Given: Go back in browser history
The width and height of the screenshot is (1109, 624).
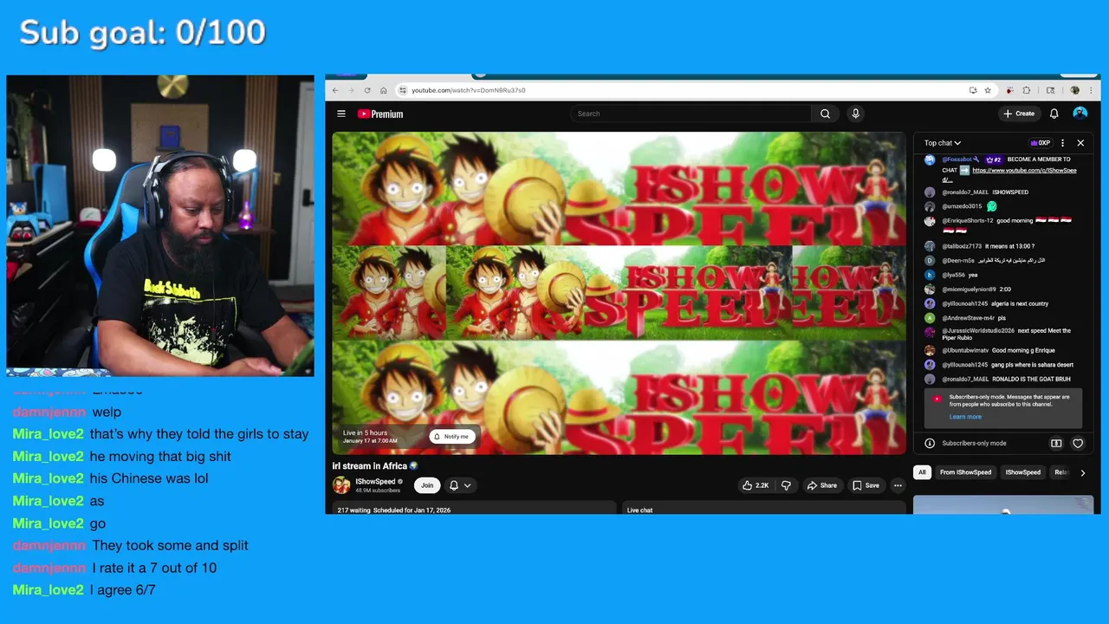Looking at the screenshot, I should [x=335, y=90].
